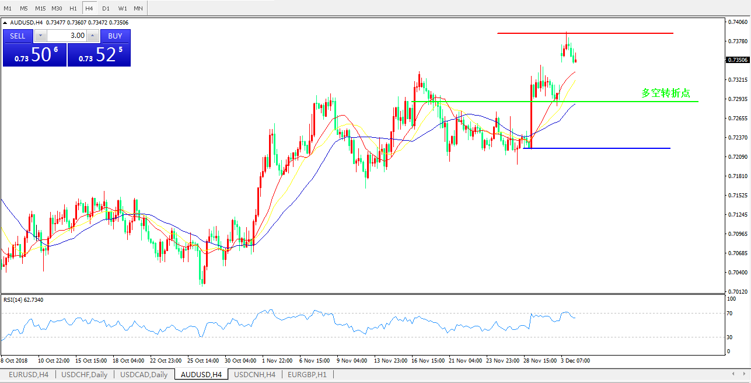Go to the USDCNH,H4 chart tab
Viewport: 751px width, 383px height.
[x=254, y=374]
